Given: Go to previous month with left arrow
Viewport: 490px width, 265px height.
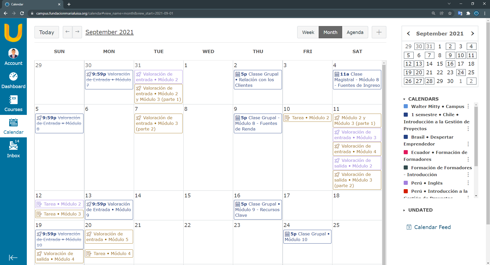Looking at the screenshot, I should pos(67,32).
